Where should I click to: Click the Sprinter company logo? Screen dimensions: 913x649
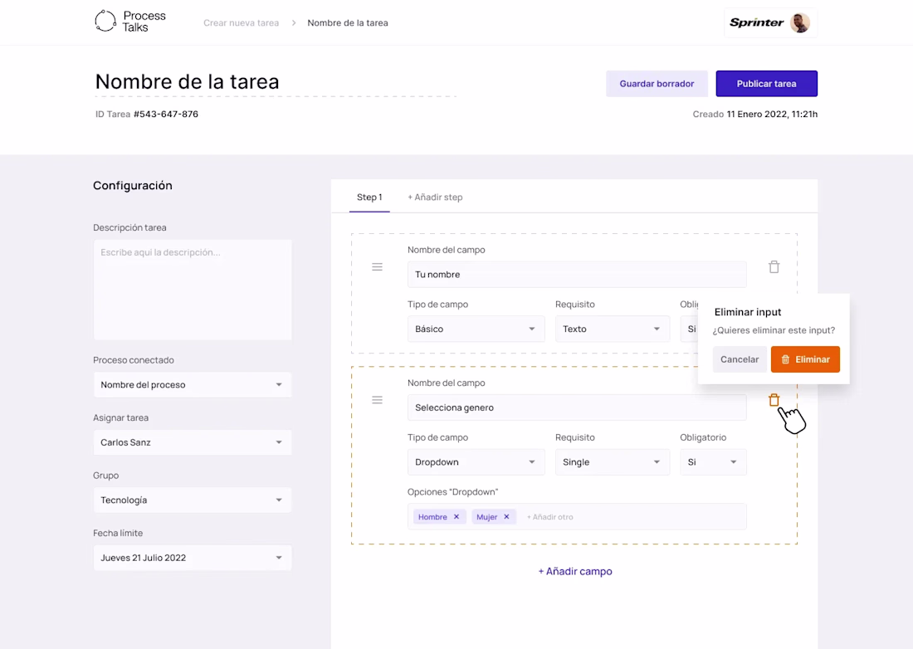tap(756, 22)
